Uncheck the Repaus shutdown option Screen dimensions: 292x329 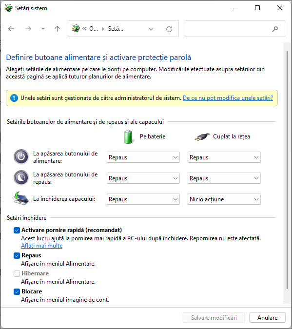pos(17,255)
